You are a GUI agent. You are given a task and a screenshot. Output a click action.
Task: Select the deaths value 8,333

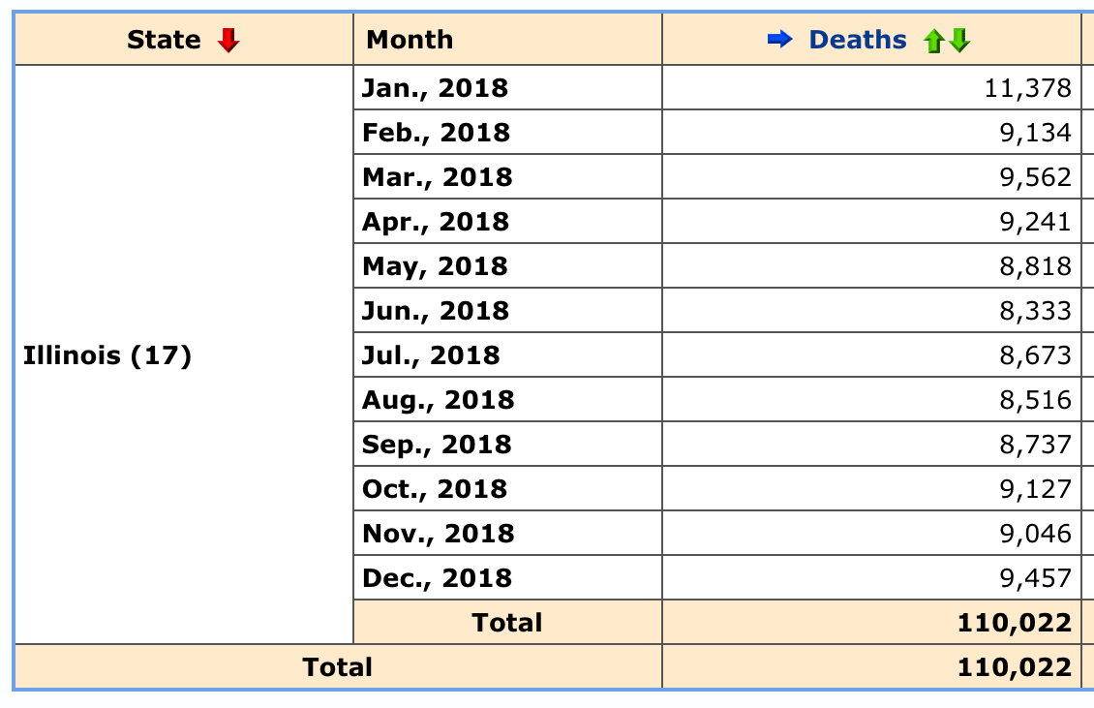1035,311
